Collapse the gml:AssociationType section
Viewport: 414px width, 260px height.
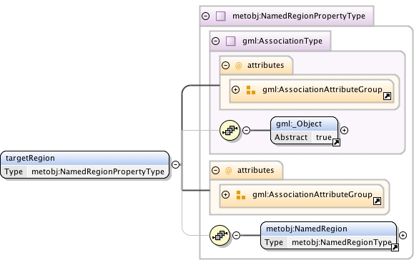point(215,41)
